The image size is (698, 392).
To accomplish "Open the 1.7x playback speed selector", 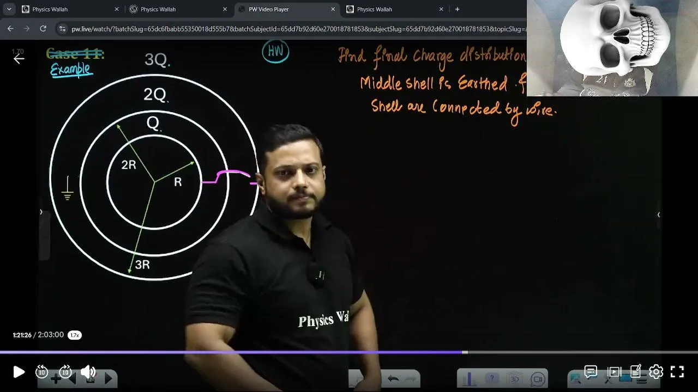I will [75, 335].
